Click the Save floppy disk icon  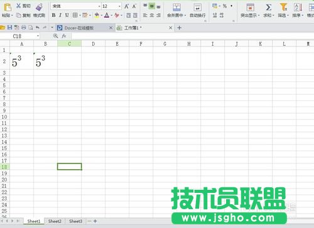(9, 28)
